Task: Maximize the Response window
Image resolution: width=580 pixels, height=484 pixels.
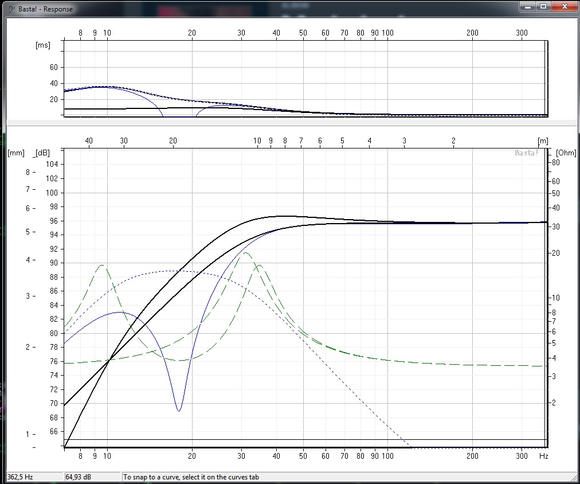Action: (542, 6)
